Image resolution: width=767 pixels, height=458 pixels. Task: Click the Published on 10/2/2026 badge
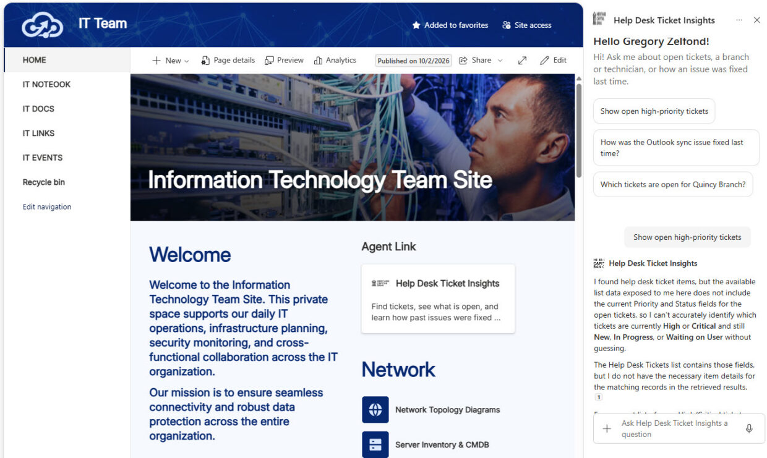(414, 61)
